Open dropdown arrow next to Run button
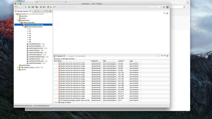Screen dimensions: 212x119 34,7
